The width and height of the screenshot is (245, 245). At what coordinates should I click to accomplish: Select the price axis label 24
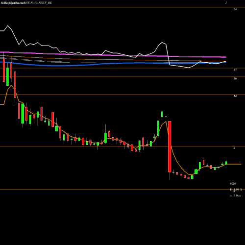tap(235, 9)
